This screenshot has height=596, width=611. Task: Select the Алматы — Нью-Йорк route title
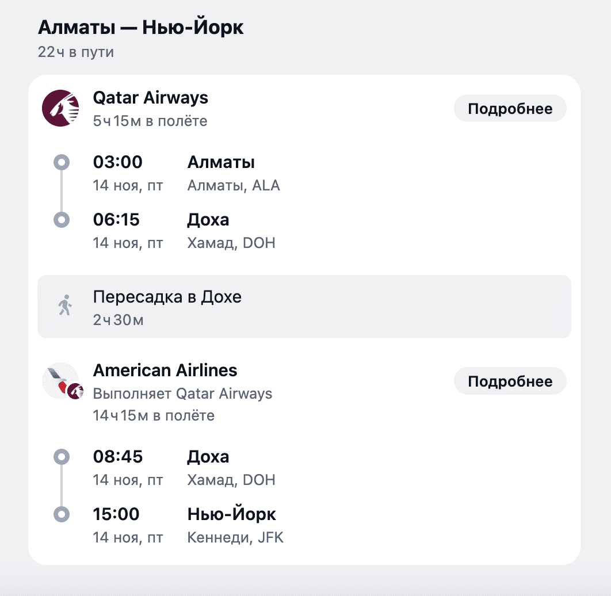140,26
